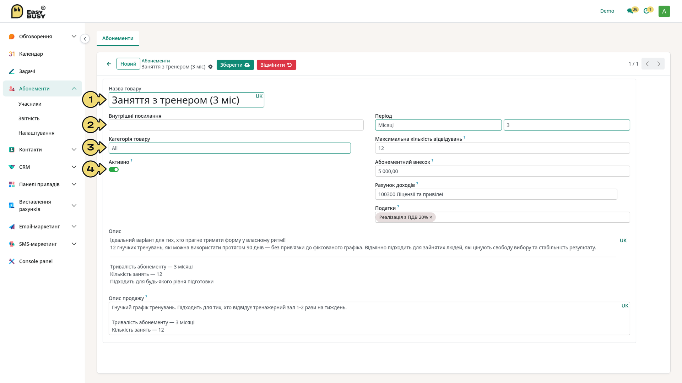Show help tooltip for Абонементний внесок
This screenshot has width=682, height=383.
click(x=432, y=161)
